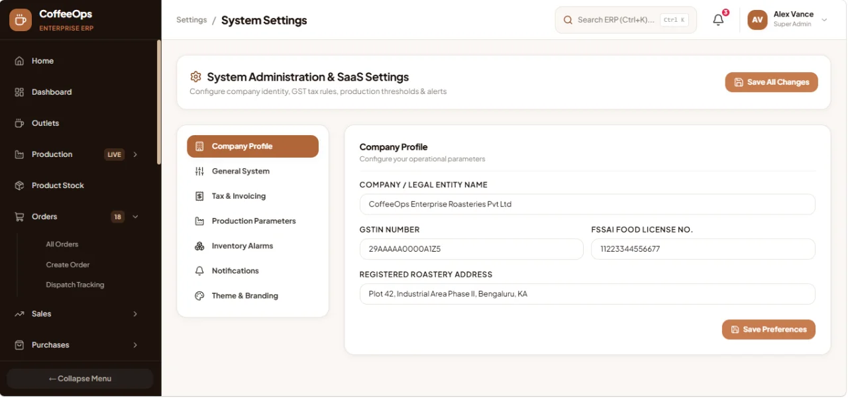
Task: Click the Tax & Invoicing receipt icon
Action: point(199,196)
